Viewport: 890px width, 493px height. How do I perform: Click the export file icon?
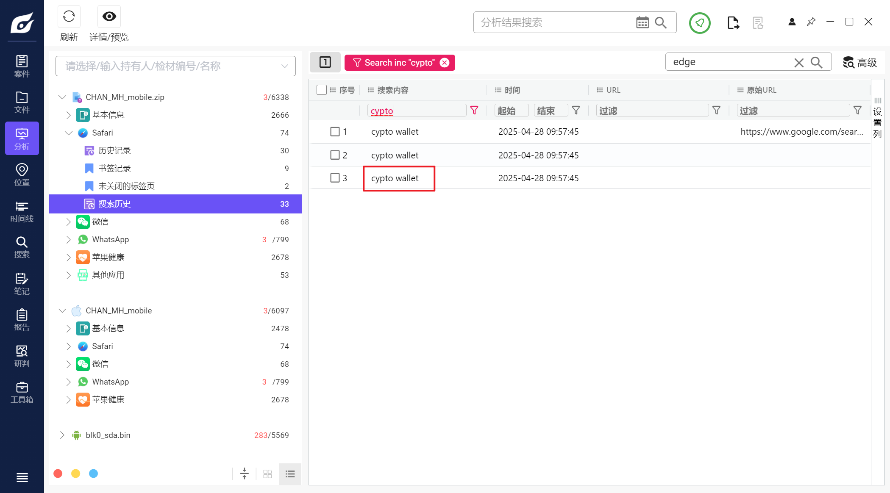[733, 23]
